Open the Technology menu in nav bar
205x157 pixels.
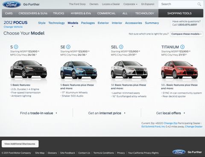(x=144, y=13)
